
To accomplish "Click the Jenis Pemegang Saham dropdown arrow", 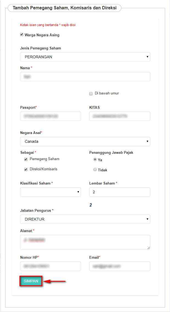I will [147, 57].
